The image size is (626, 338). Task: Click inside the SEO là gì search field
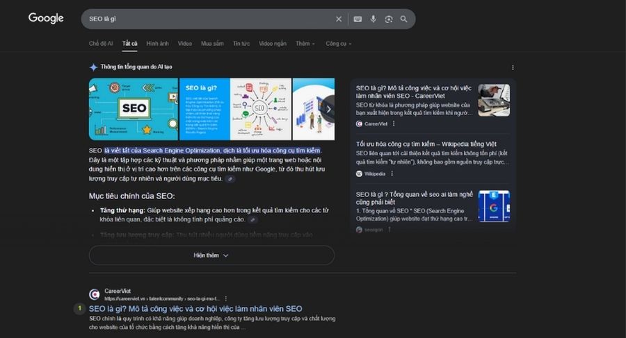tap(207, 19)
